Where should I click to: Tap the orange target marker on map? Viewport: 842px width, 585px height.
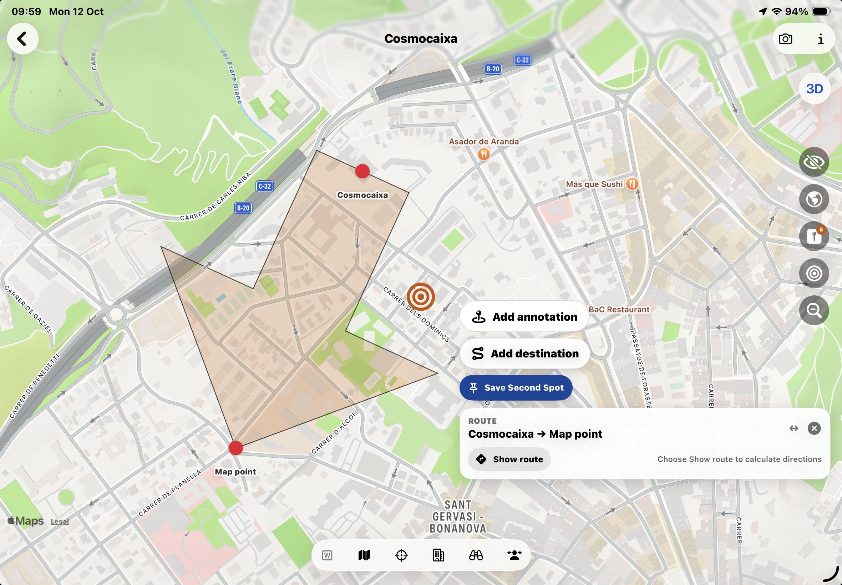pos(420,296)
